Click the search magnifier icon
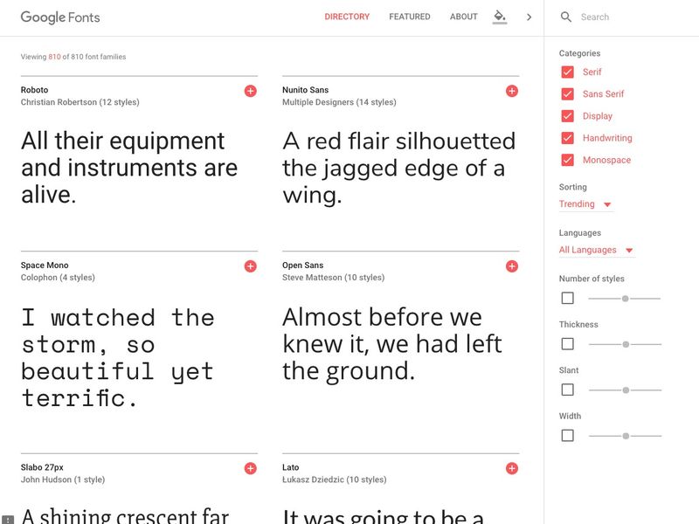This screenshot has width=699, height=524. [565, 17]
